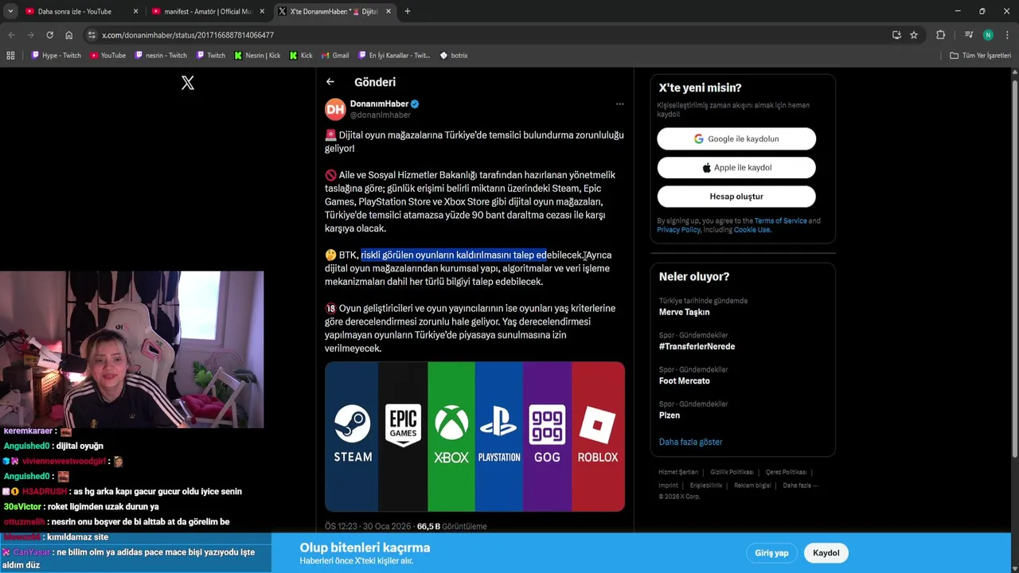
Task: View site information icon in address bar
Action: click(x=92, y=35)
